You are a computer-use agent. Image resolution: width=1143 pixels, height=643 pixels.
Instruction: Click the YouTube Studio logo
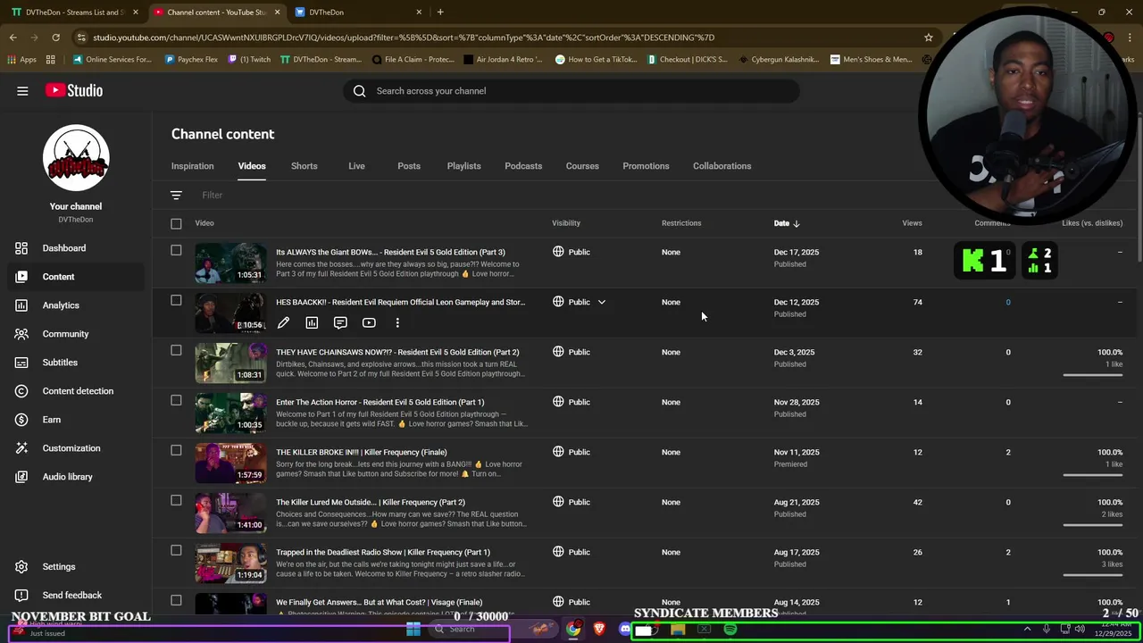74,90
